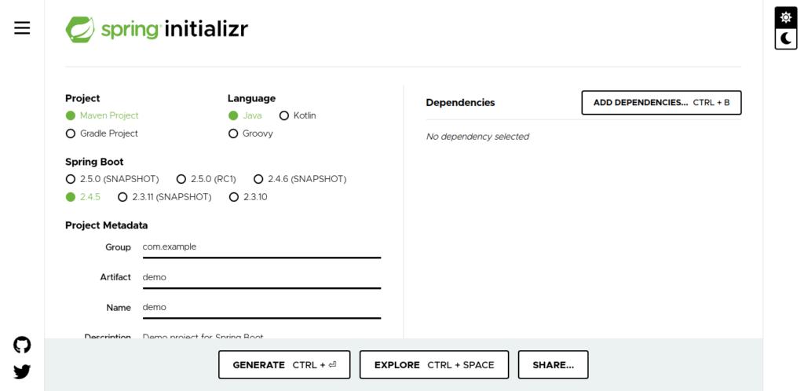Screen dimensions: 804x391
Task: Click Add Dependencies button
Action: click(x=661, y=103)
